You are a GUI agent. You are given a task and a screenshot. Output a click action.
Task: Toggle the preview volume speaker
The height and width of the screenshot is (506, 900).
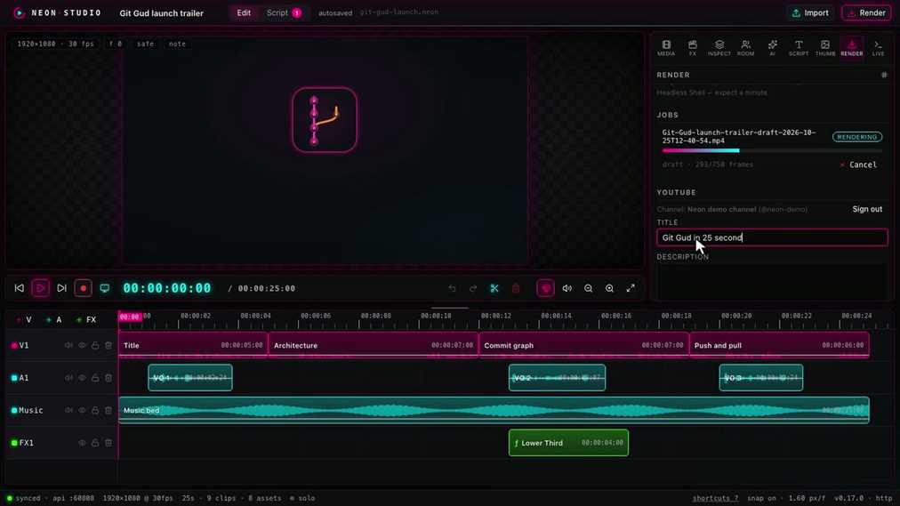coord(567,288)
